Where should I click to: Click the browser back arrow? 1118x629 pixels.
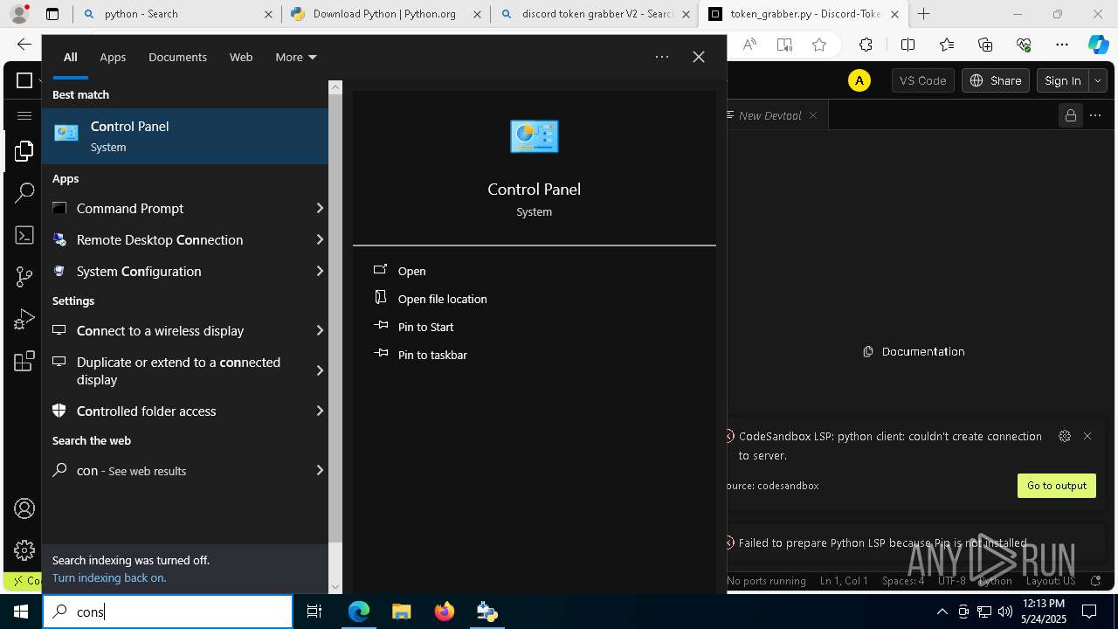pyautogui.click(x=24, y=45)
